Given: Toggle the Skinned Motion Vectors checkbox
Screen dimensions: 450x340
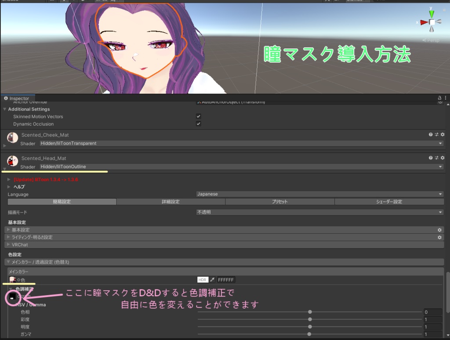Looking at the screenshot, I should point(198,116).
